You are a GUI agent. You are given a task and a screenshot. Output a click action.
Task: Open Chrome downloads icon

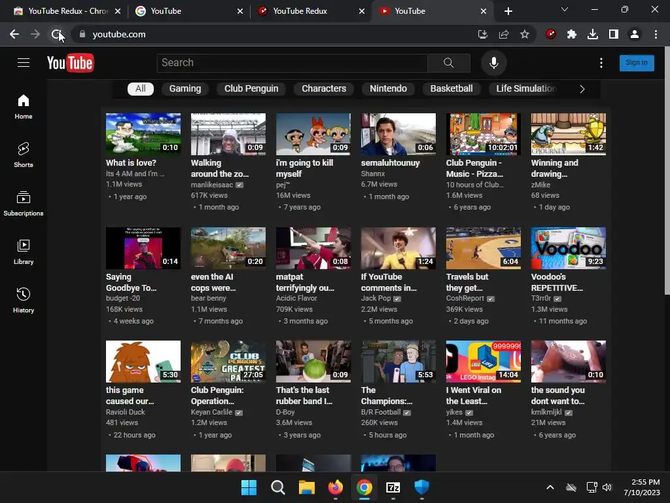(593, 34)
